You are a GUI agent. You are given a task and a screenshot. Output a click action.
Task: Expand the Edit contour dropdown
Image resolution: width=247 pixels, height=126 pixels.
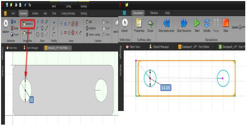tap(89, 22)
